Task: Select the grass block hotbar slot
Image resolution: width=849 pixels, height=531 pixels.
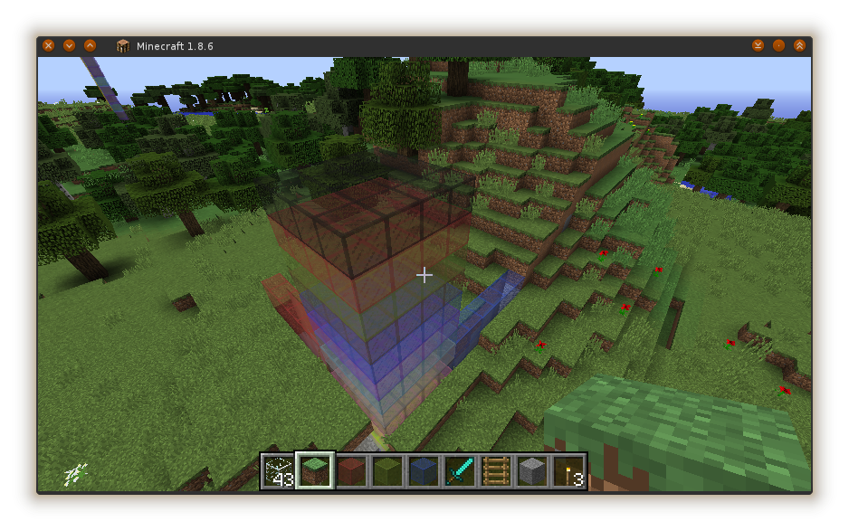Action: tap(315, 471)
